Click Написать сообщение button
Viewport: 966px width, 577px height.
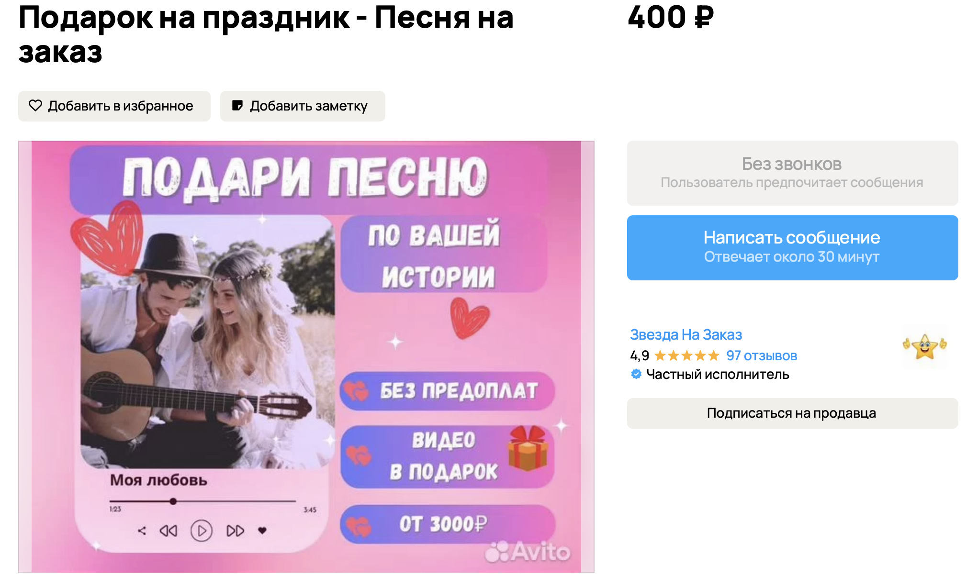point(792,247)
